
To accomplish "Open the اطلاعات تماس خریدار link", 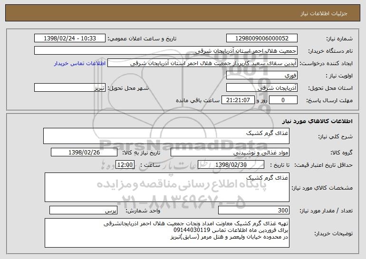I will tap(79, 63).
